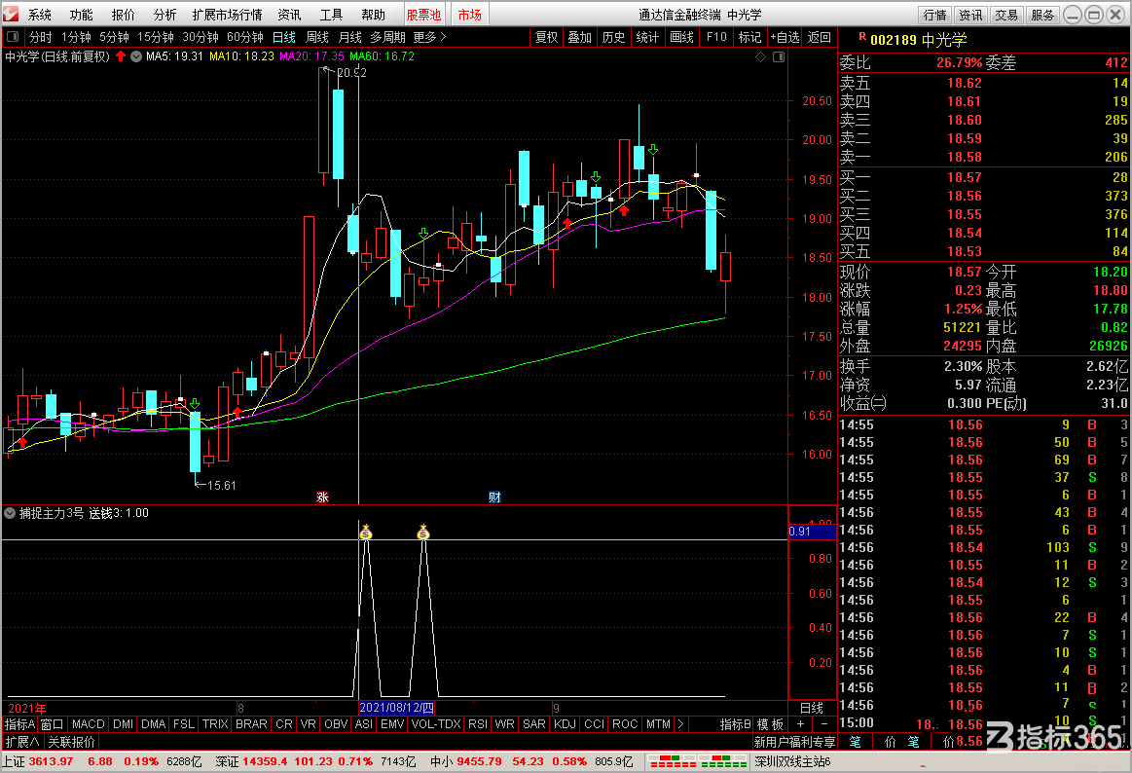Switch to the 行情 view button
The image size is (1132, 773).
(x=935, y=15)
